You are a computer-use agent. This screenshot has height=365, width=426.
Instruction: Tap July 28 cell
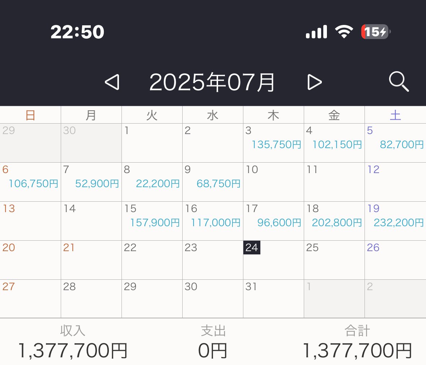[91, 299]
